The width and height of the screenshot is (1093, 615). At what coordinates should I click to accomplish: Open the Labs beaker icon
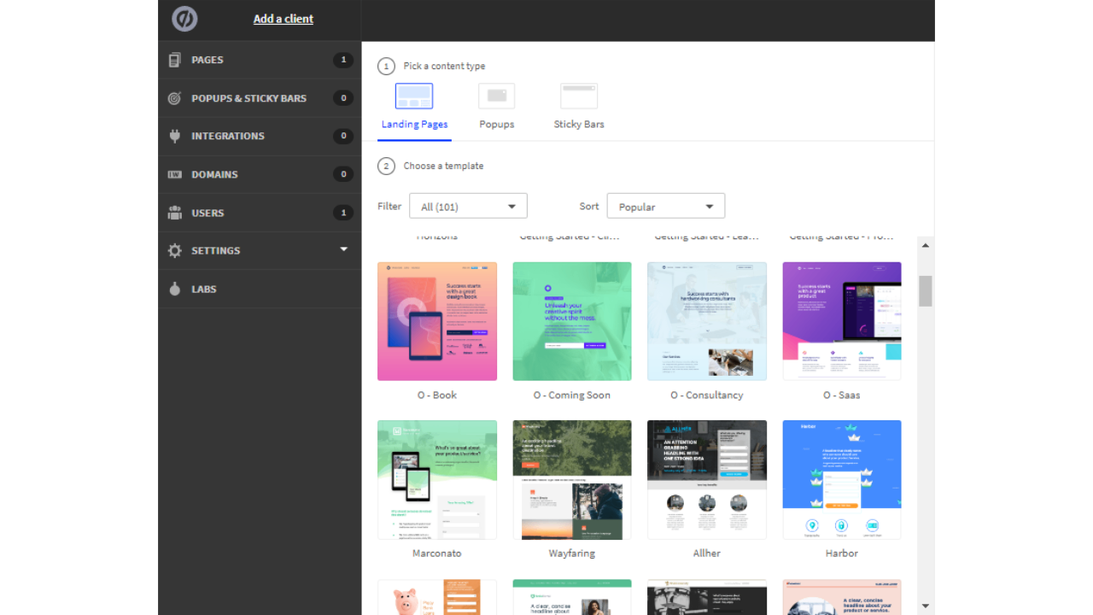point(174,289)
